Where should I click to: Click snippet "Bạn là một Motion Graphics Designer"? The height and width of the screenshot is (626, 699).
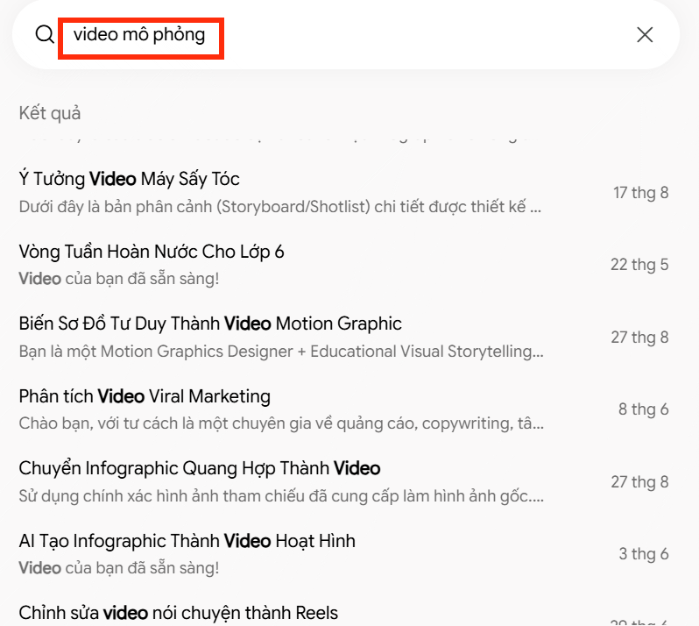pyautogui.click(x=281, y=352)
